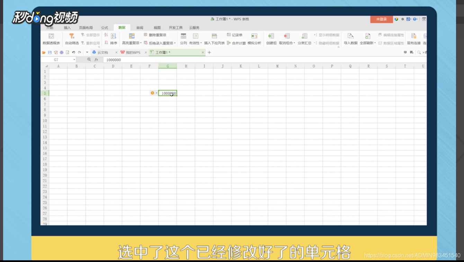Click 合并计算 consolidate
Viewport: 464px width, 262px height.
(x=236, y=43)
